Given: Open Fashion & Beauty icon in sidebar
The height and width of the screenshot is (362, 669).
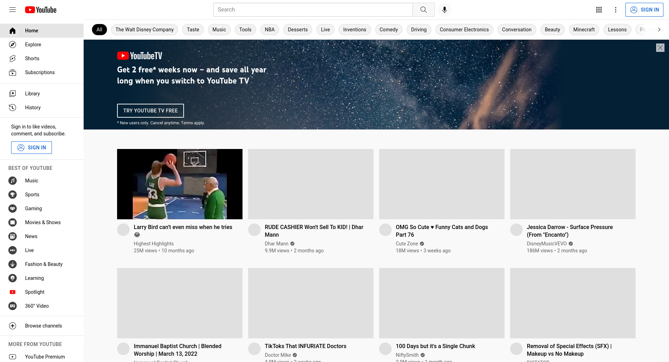Looking at the screenshot, I should pos(13,264).
